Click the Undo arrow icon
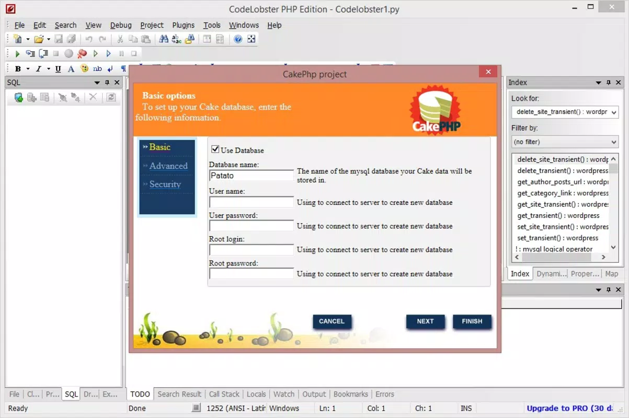The width and height of the screenshot is (629, 418). pyautogui.click(x=89, y=39)
